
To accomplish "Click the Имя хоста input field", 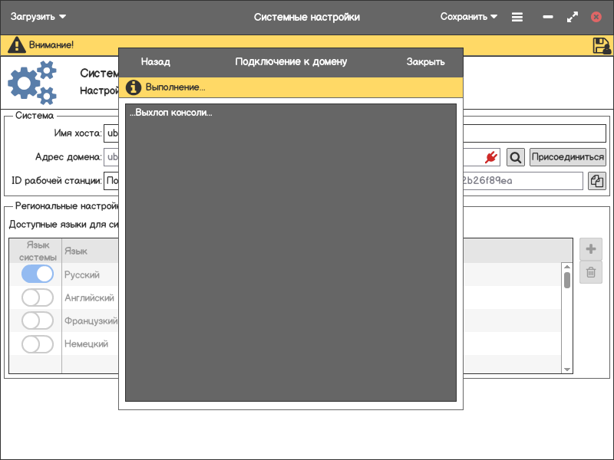I will click(355, 133).
